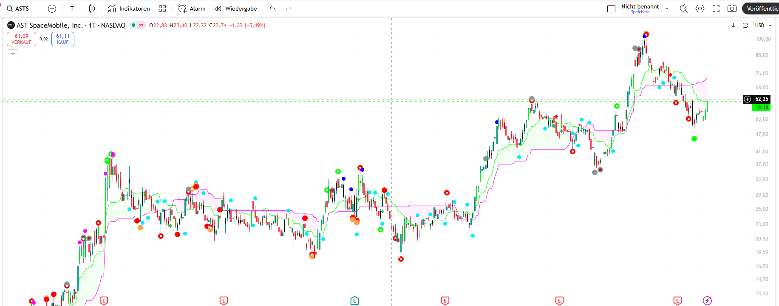The image size is (779, 306).
Task: Open chart settings hexagon icon
Action: pos(700,8)
